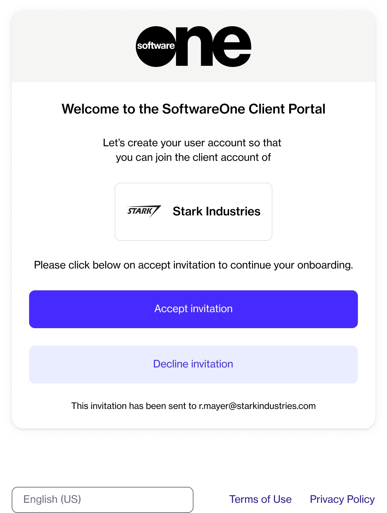Image resolution: width=387 pixels, height=513 pixels.
Task: Open the English (US) language dropdown
Action: click(102, 500)
